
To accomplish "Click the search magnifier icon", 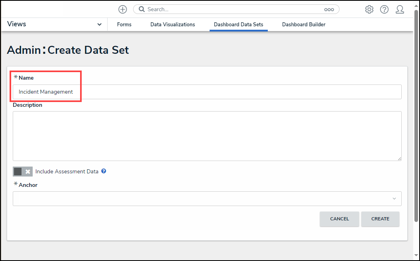I will (141, 9).
